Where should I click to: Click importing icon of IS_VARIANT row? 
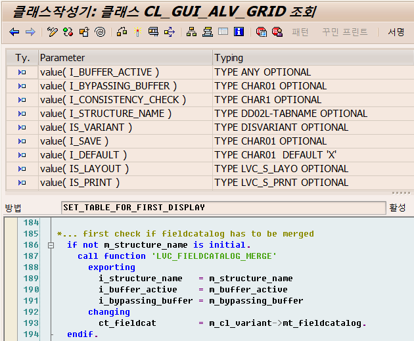pyautogui.click(x=22, y=127)
